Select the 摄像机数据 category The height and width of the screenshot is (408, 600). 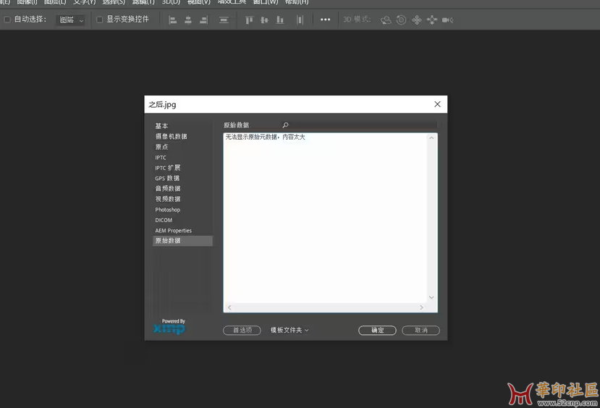171,137
